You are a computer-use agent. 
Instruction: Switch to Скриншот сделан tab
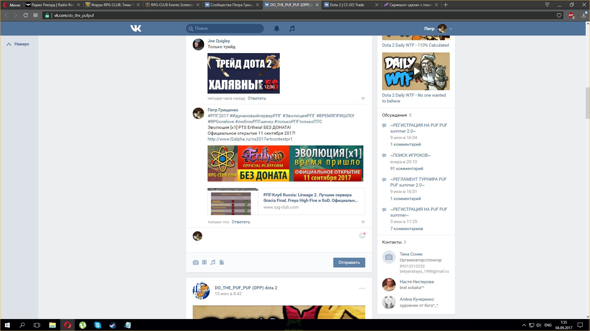411,5
